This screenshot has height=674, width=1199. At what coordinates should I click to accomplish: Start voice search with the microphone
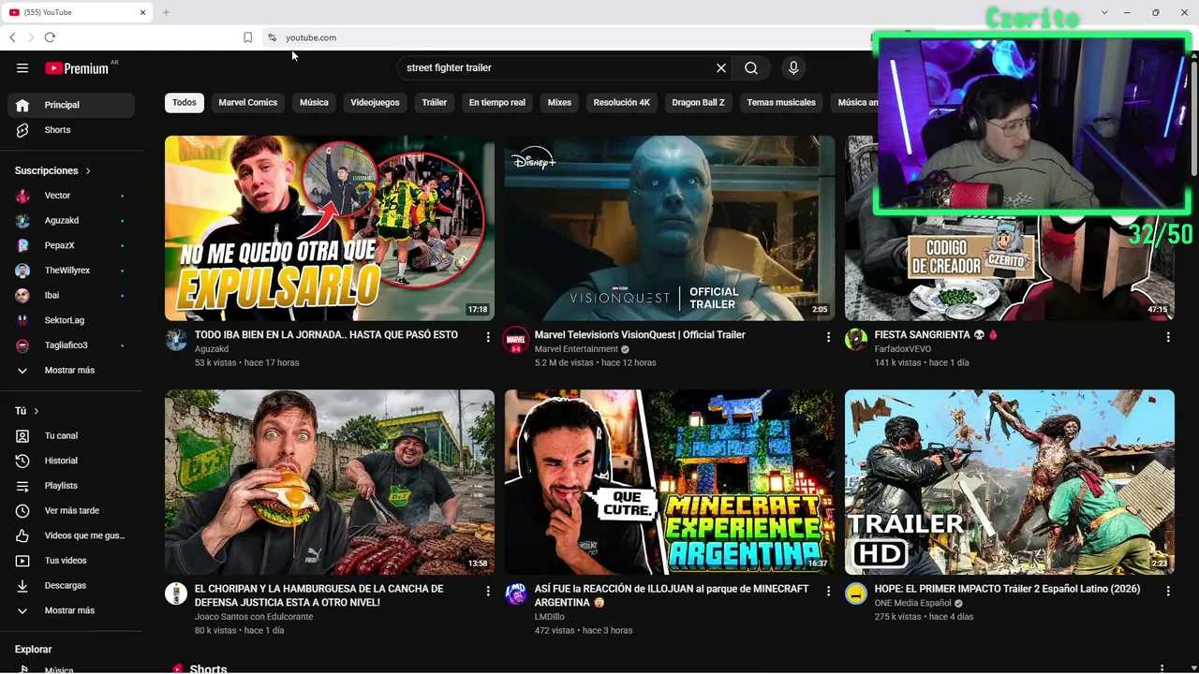point(793,67)
